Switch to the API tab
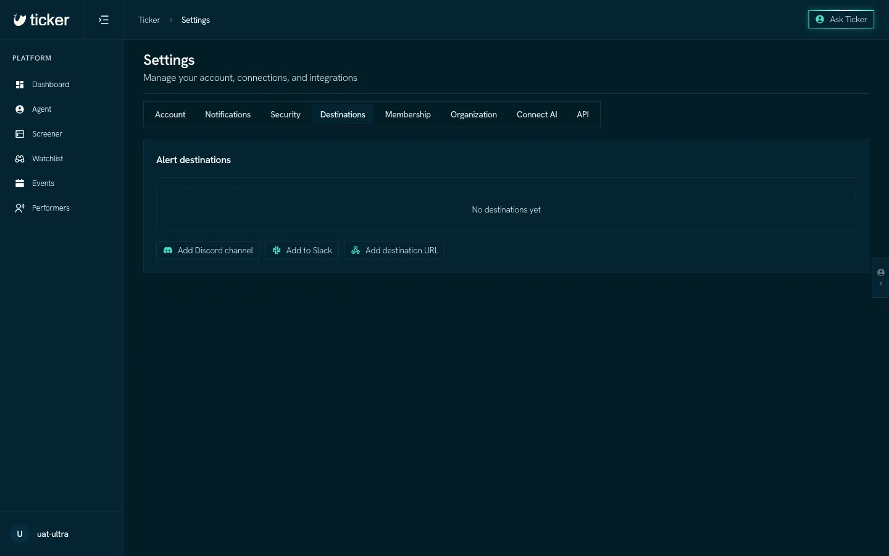The width and height of the screenshot is (889, 556). [583, 114]
